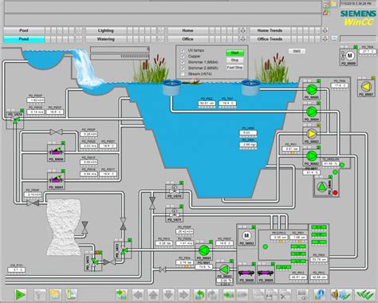Toggle the Skimmer 2 (M685) checkbox
The width and height of the screenshot is (378, 303).
[x=183, y=68]
